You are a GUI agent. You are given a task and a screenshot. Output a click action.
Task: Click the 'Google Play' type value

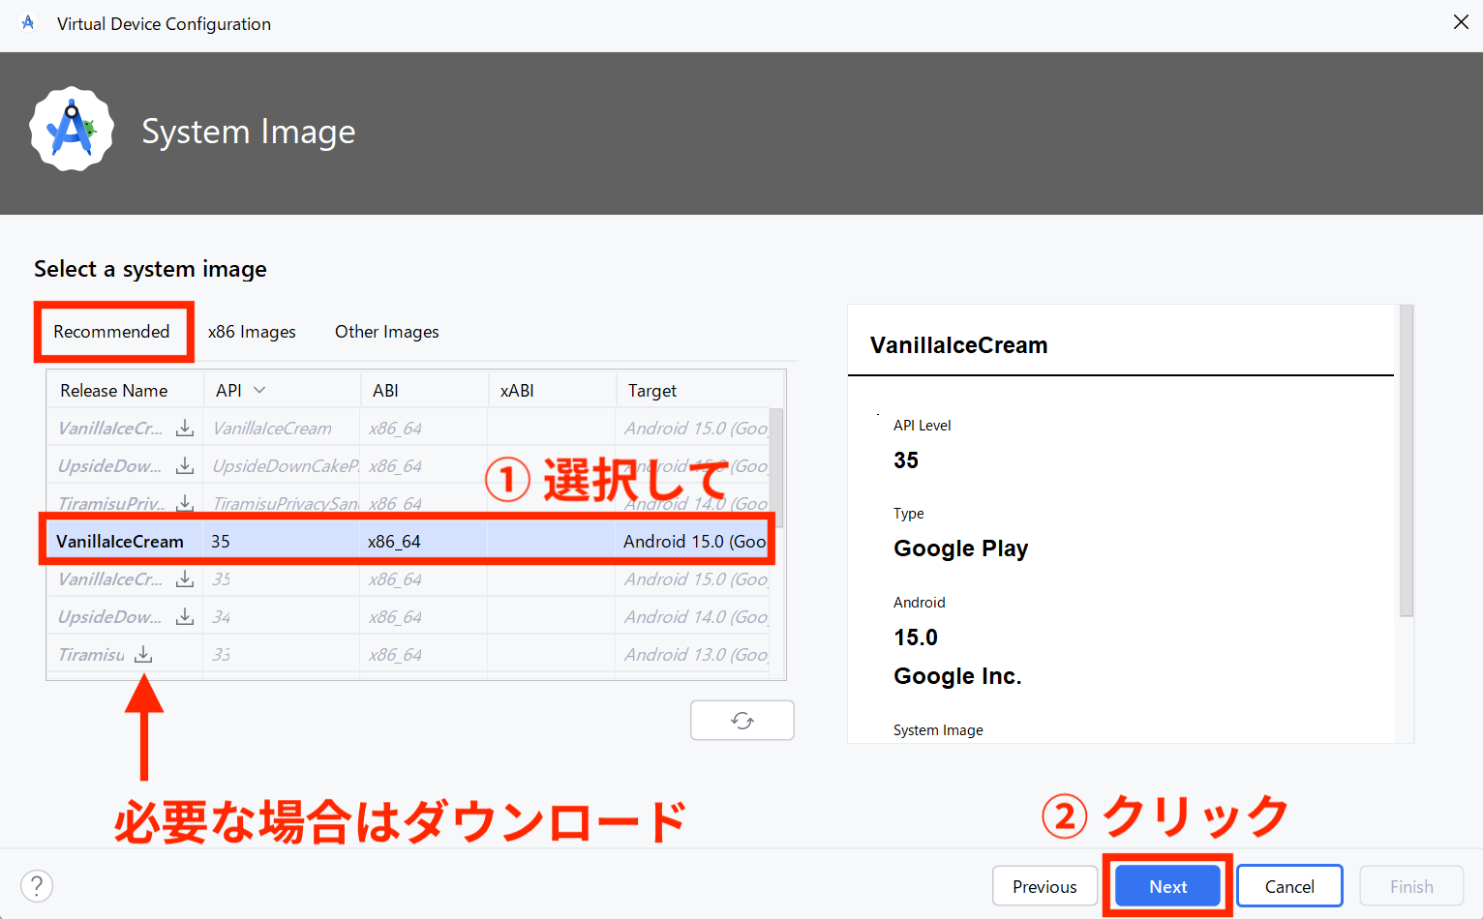click(x=960, y=548)
